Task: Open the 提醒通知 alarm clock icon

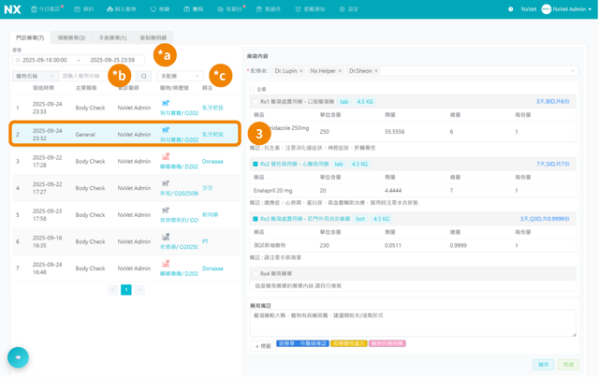Action: coord(298,9)
